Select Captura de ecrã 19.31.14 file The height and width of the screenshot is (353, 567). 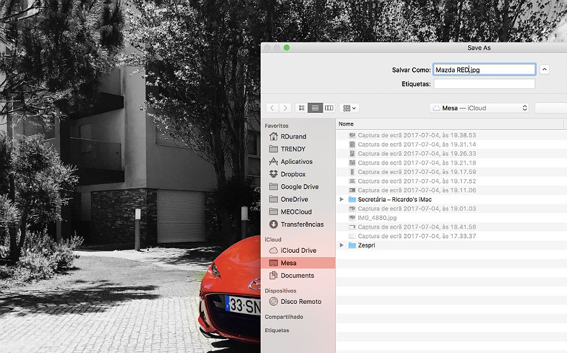click(x=451, y=144)
